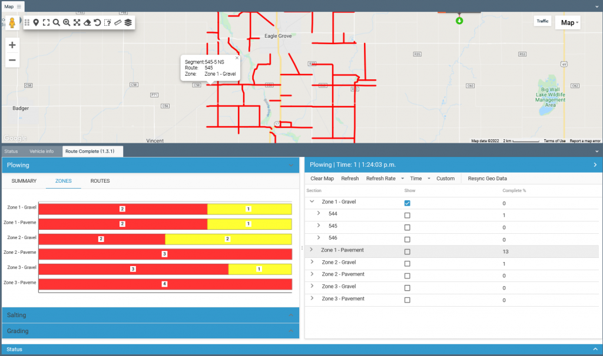Open the map layers icon
The image size is (603, 356).
(128, 23)
